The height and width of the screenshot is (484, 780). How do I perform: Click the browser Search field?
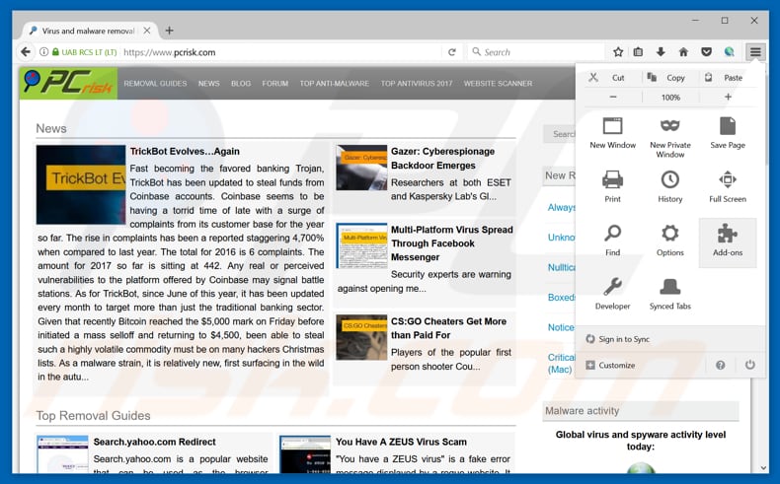537,52
